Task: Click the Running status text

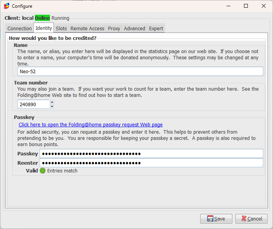Action: click(x=60, y=18)
